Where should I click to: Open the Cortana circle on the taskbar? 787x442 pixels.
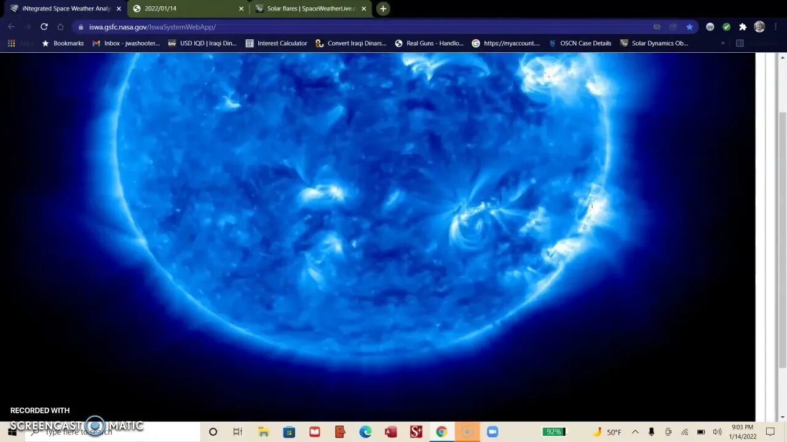click(213, 432)
